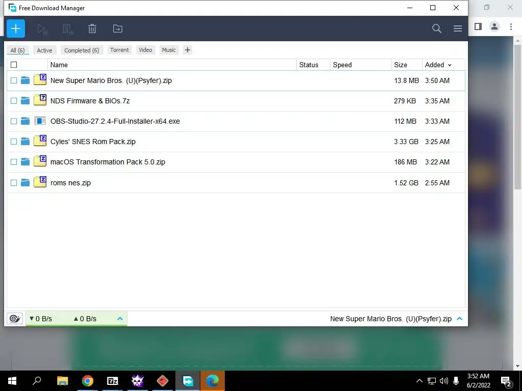Click the exe file icon of OBS-Studio installer
Image resolution: width=522 pixels, height=391 pixels.
tap(40, 121)
